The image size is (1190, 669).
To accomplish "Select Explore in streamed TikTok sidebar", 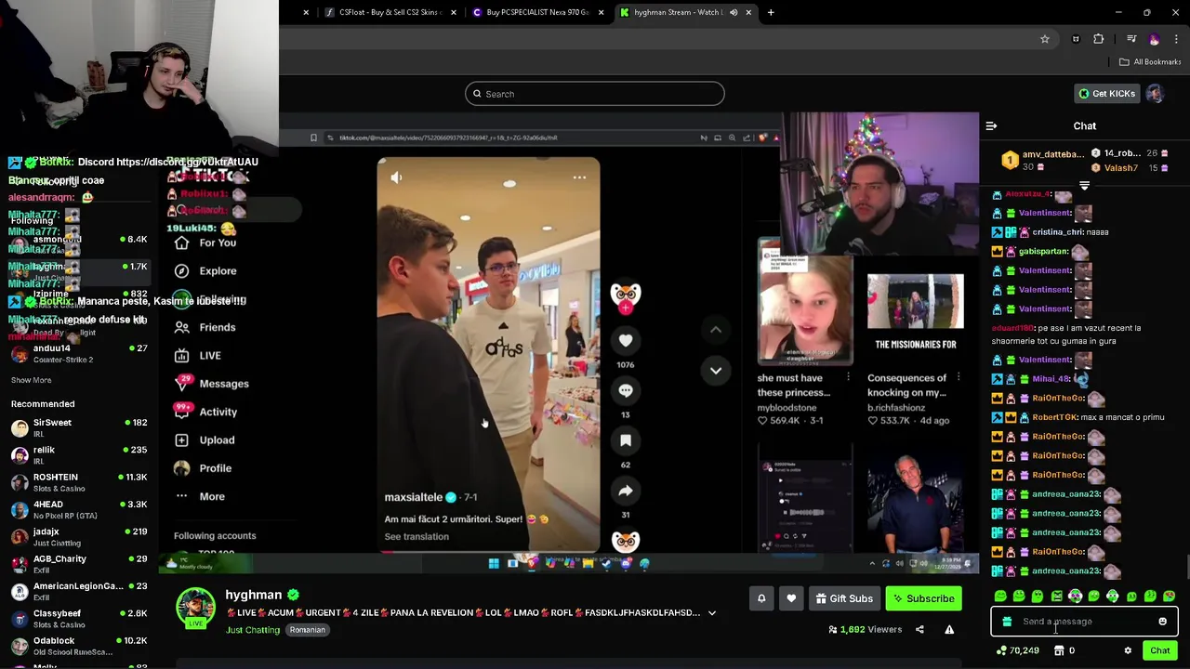I will click(206, 271).
